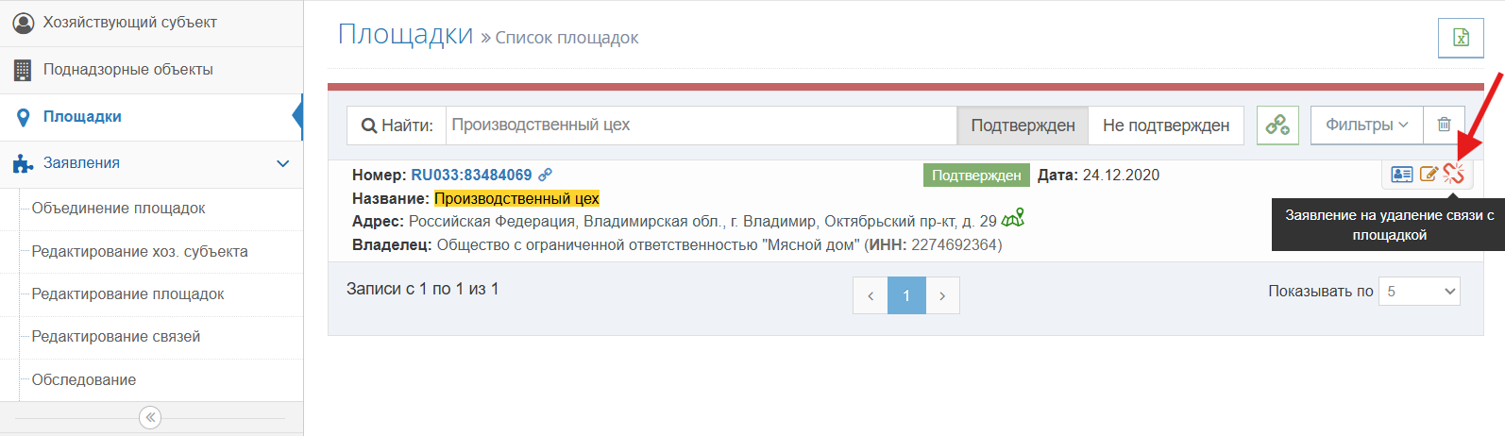Go to next page arrow in pagination
Screen dimensions: 1505x436
[942, 296]
